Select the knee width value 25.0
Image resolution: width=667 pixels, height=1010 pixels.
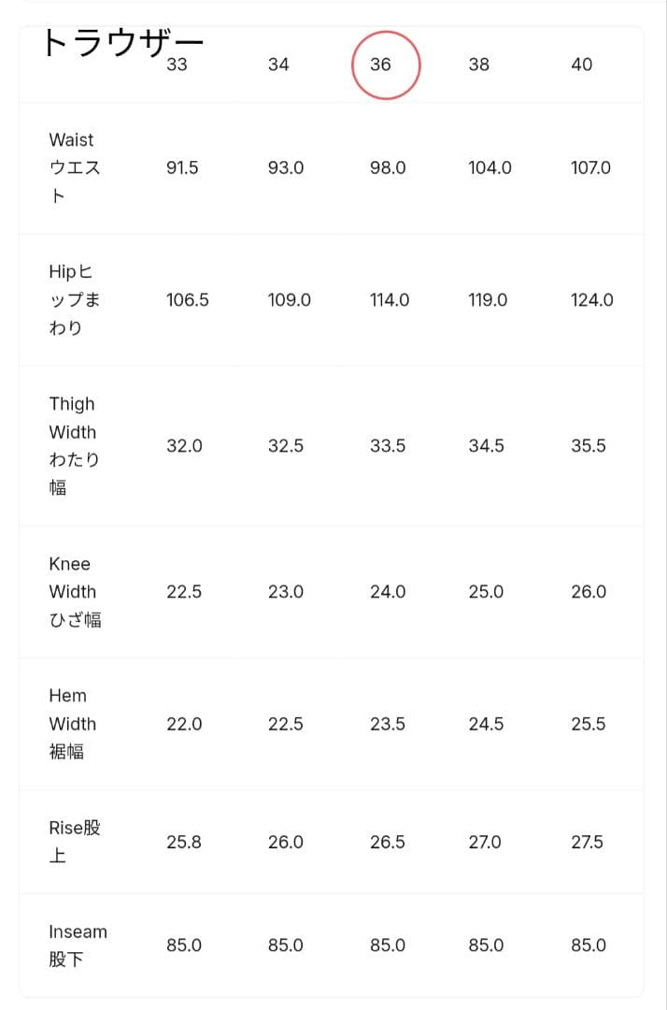point(486,592)
